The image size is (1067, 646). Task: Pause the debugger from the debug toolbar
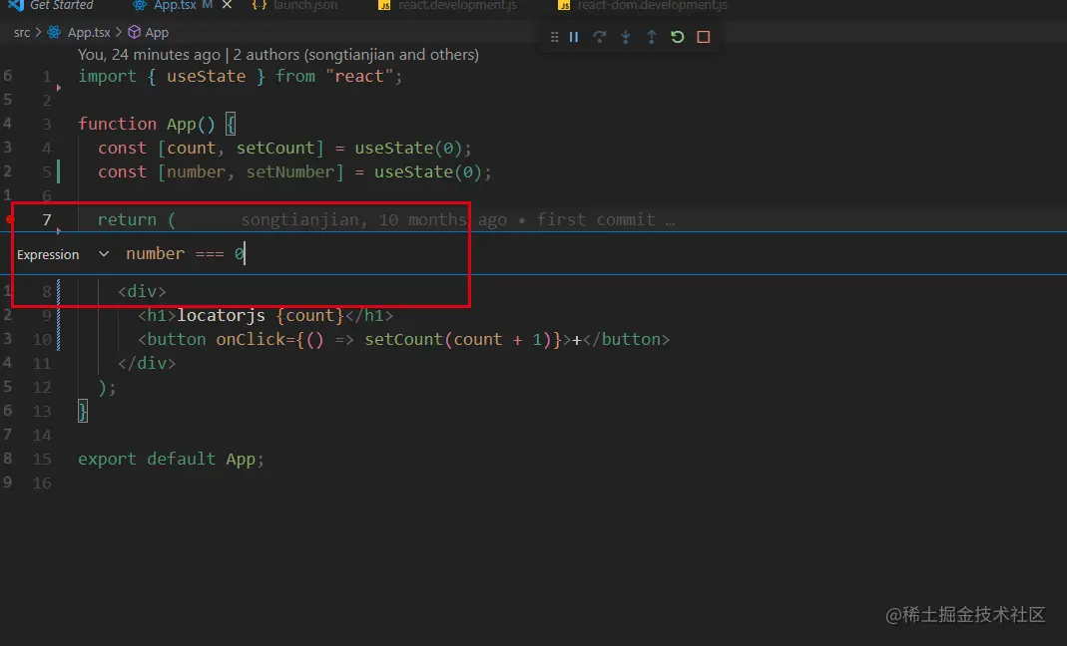click(x=574, y=37)
